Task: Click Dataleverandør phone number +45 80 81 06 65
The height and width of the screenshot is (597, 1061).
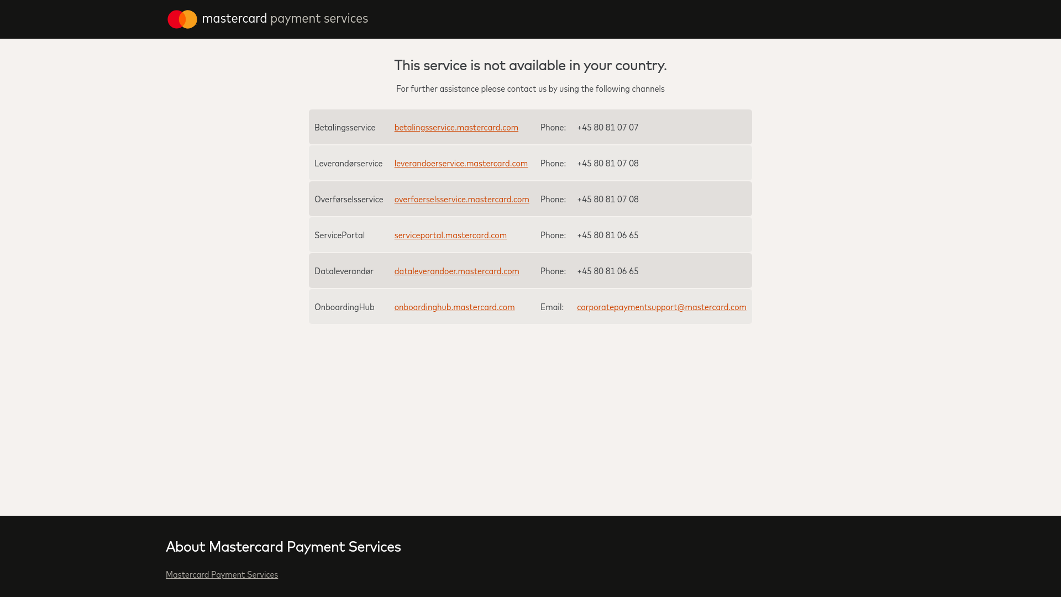Action: point(608,271)
